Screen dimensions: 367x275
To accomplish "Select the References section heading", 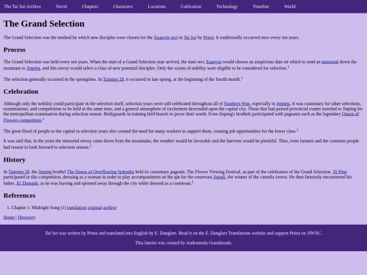I will (x=20, y=196).
